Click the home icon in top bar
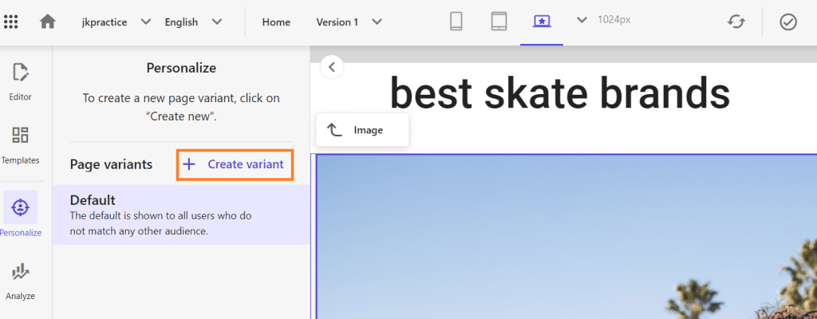The height and width of the screenshot is (319, 817). click(x=48, y=22)
